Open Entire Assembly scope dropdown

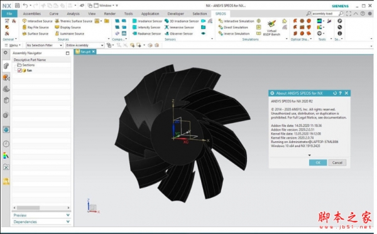click(85, 45)
